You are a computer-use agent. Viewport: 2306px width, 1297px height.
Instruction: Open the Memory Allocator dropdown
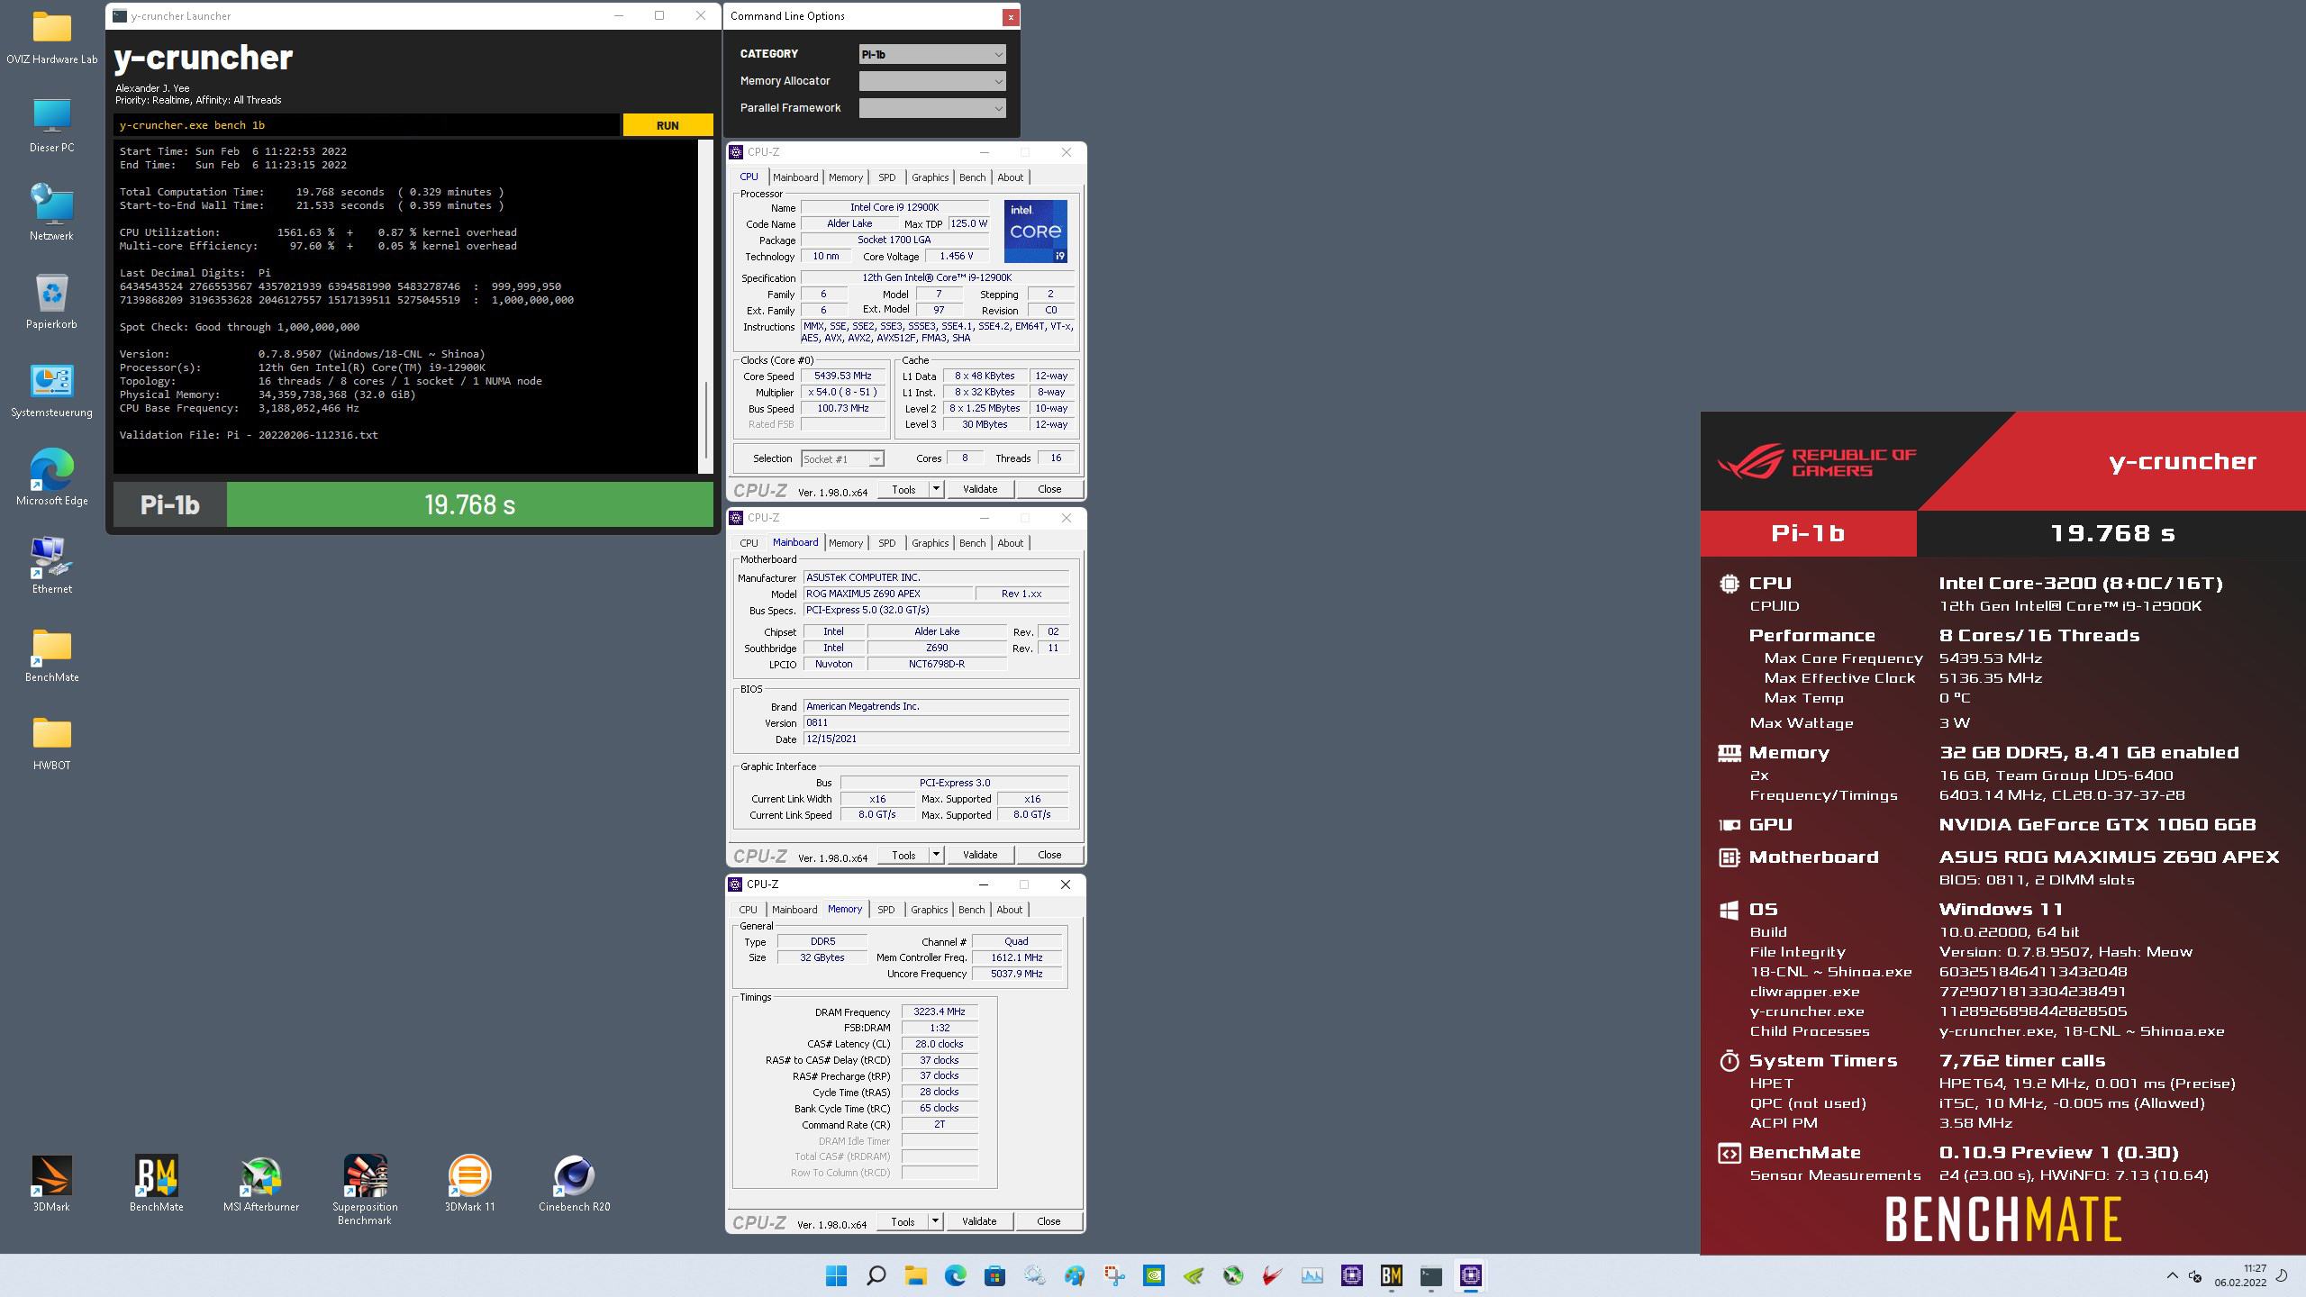pos(932,81)
